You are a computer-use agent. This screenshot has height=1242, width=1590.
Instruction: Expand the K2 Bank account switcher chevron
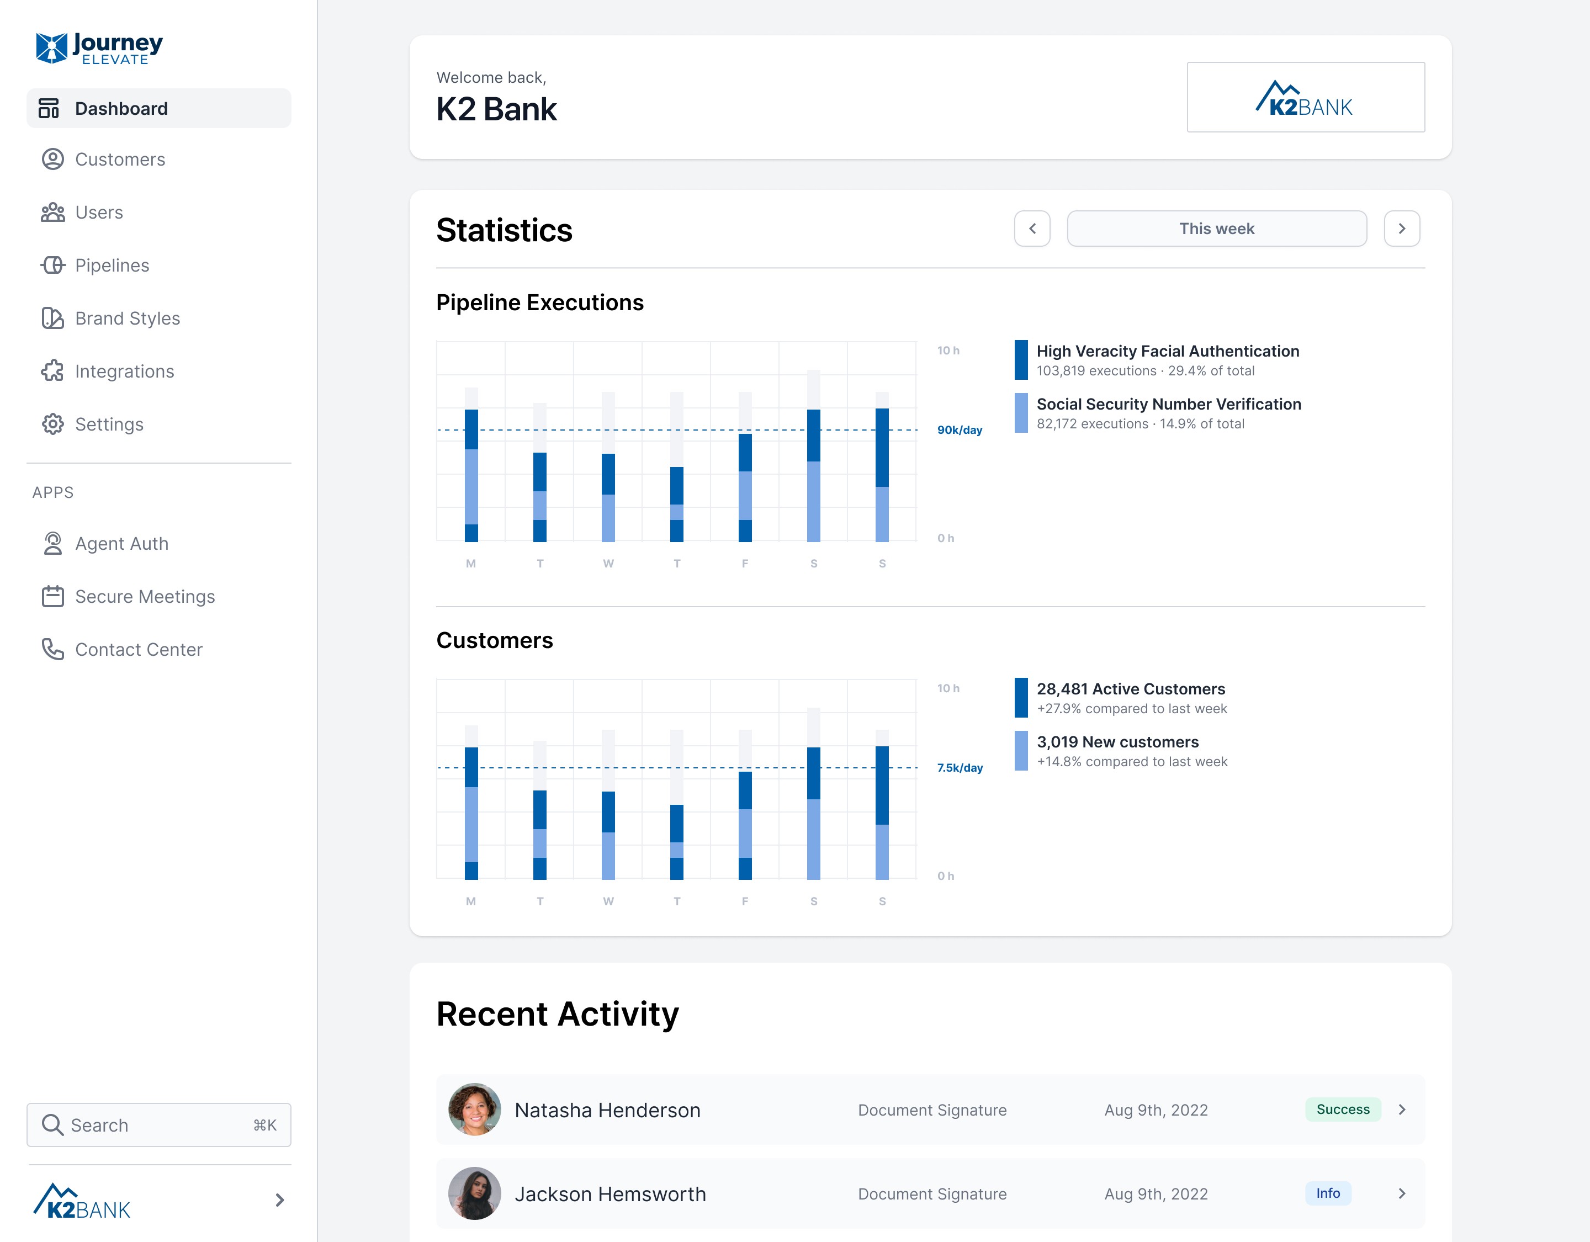click(x=279, y=1200)
